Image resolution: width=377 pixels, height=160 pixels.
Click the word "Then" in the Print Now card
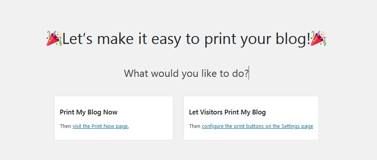coord(65,126)
